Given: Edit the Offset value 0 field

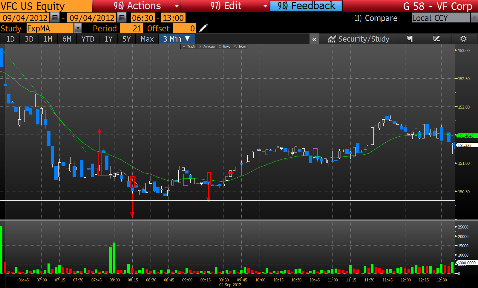Looking at the screenshot, I should click(x=185, y=28).
